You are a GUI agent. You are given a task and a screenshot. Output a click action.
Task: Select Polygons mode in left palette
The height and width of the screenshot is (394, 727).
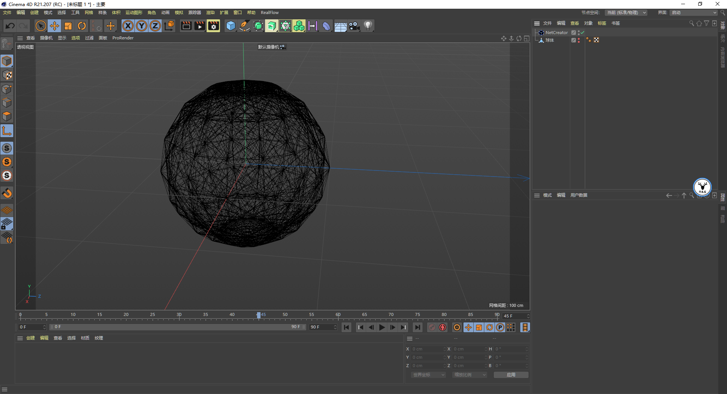[7, 116]
